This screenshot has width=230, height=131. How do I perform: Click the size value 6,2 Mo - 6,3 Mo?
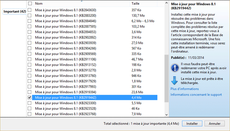click(x=143, y=21)
